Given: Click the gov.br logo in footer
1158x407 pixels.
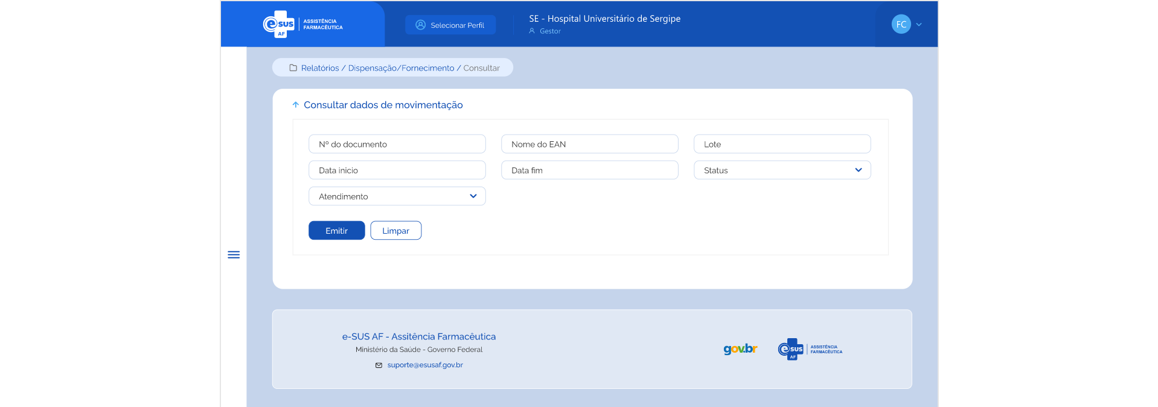Looking at the screenshot, I should [x=740, y=349].
